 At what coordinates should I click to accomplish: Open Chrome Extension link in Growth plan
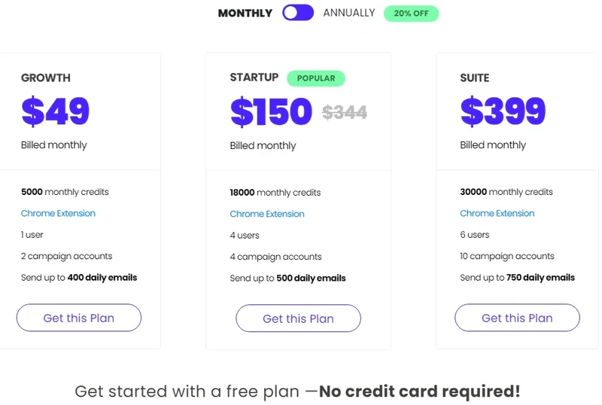coord(58,213)
